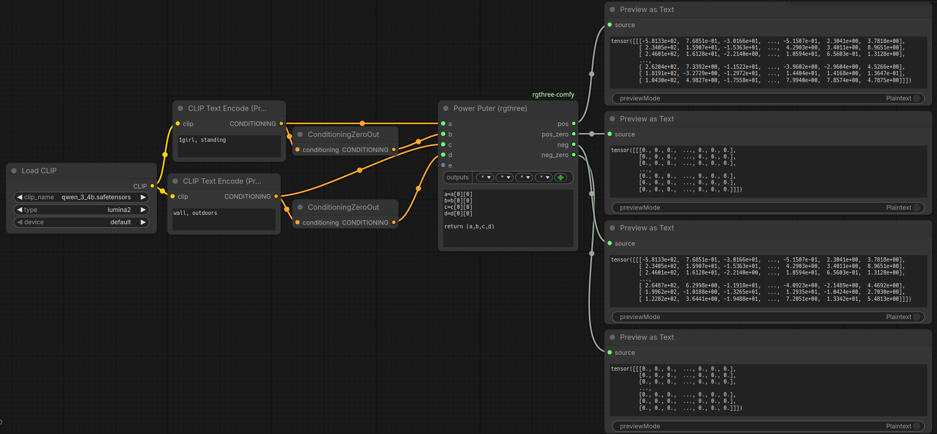The image size is (937, 434).
Task: Click the rgthree-comfy badge above Power Puter
Action: point(553,95)
